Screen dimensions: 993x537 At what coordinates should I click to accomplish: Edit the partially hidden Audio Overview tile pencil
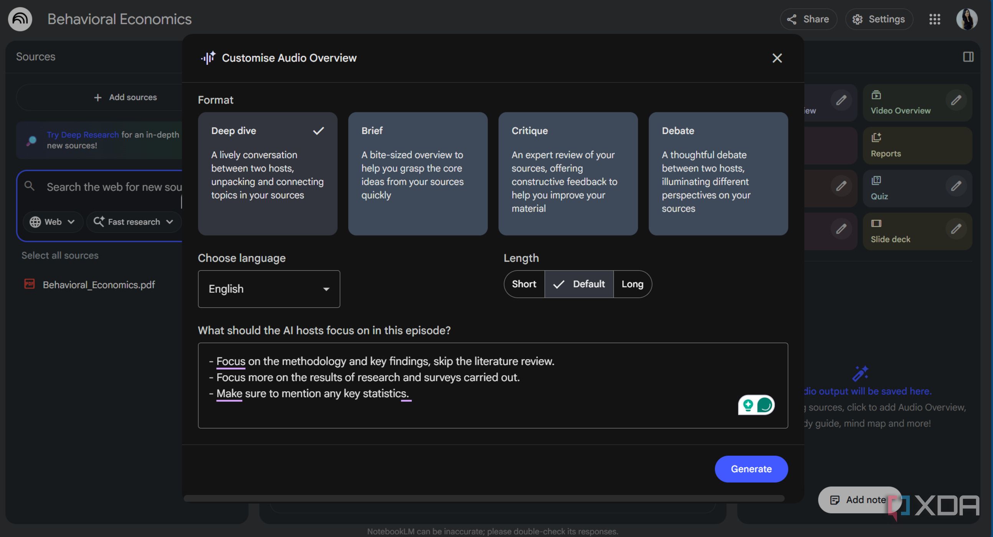tap(841, 100)
